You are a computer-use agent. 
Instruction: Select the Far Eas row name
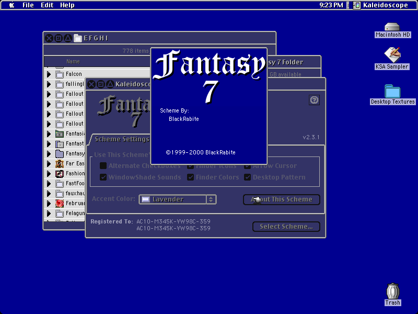click(75, 164)
